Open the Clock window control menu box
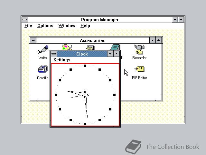 click(54, 54)
